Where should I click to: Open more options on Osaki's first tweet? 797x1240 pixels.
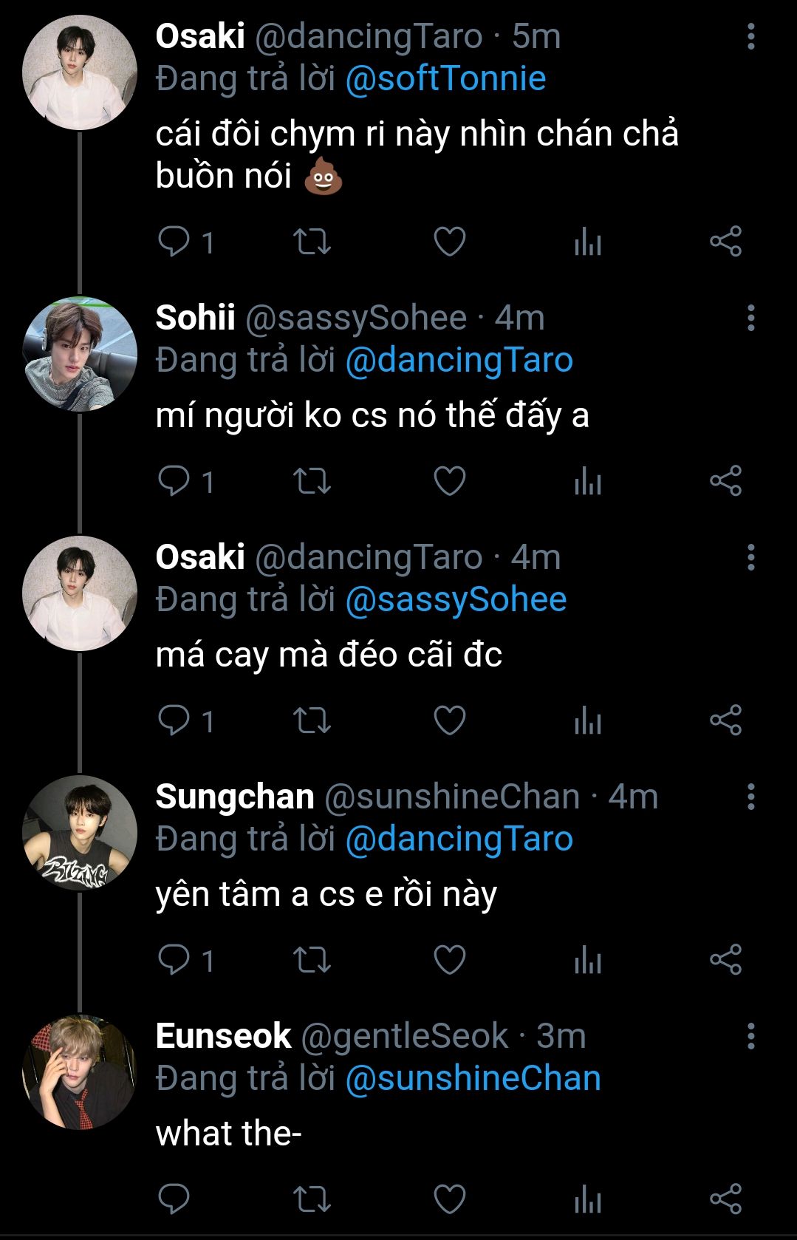(x=750, y=36)
